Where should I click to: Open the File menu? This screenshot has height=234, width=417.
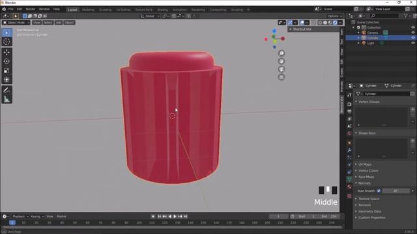(x=10, y=9)
